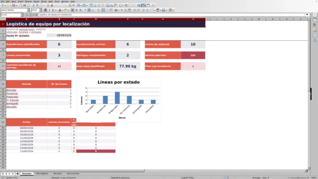Open the Sheet menu

click(x=43, y=1)
